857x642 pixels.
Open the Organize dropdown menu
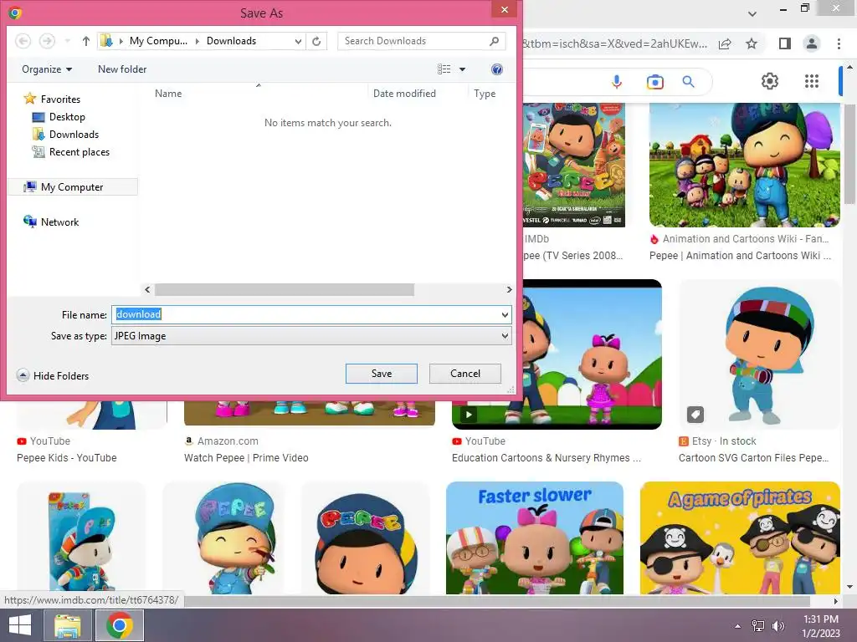(x=47, y=69)
